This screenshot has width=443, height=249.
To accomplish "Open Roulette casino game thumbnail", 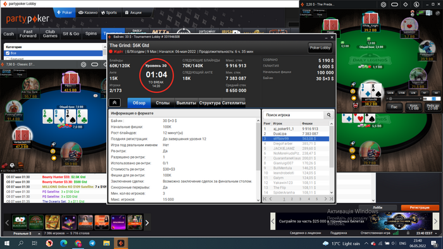I will click(36, 222).
